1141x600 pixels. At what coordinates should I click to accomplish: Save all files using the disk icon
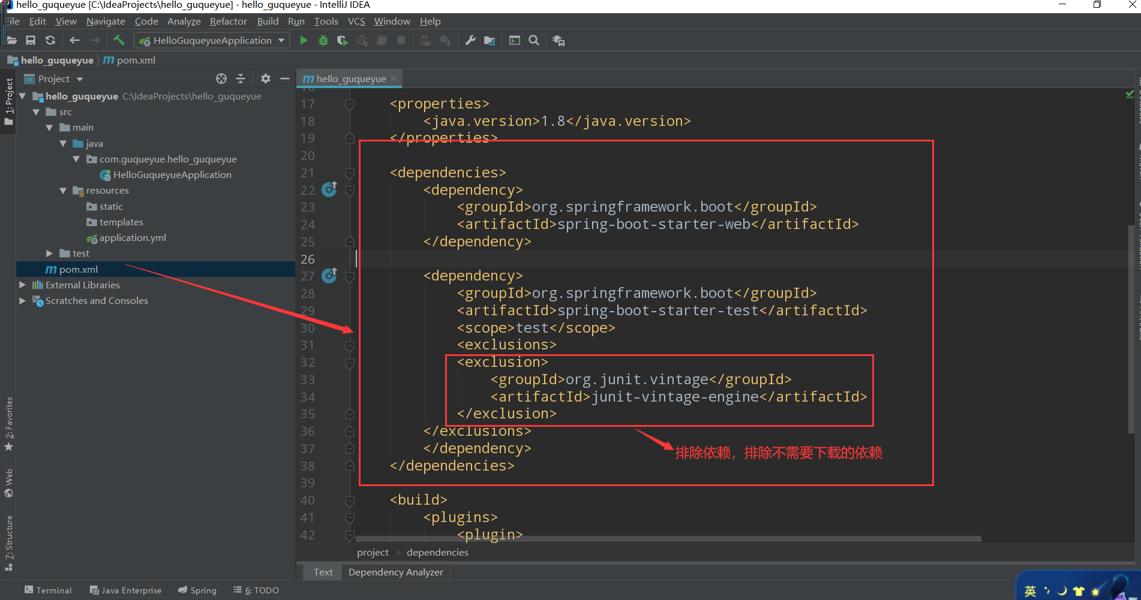pyautogui.click(x=31, y=40)
